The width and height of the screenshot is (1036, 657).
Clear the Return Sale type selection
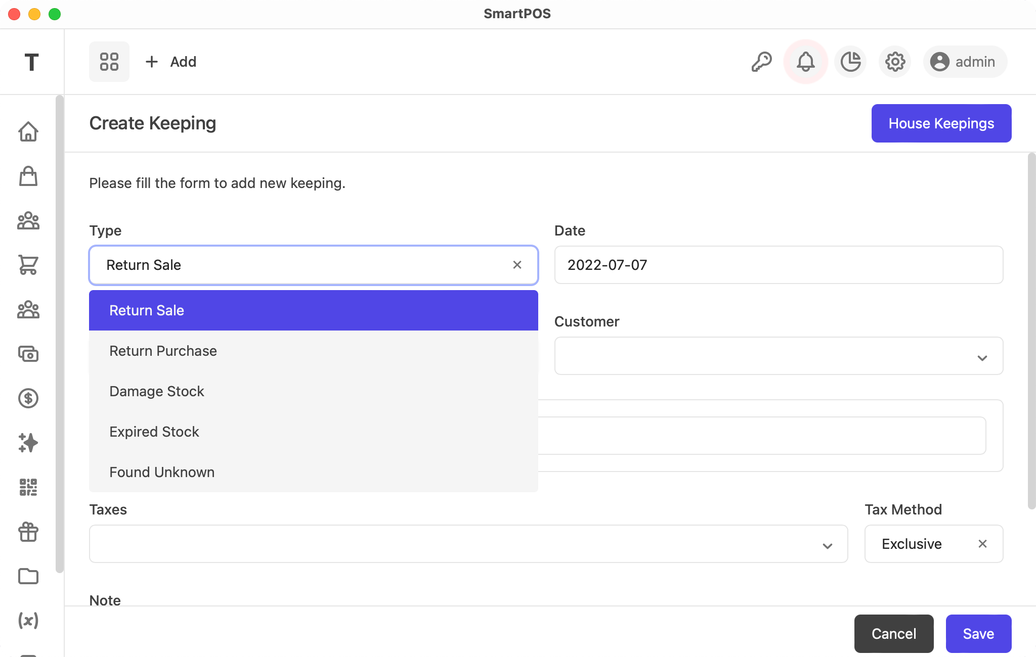click(517, 265)
